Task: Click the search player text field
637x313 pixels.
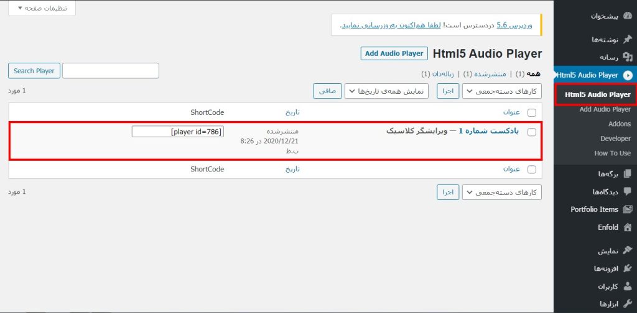Action: [x=111, y=71]
